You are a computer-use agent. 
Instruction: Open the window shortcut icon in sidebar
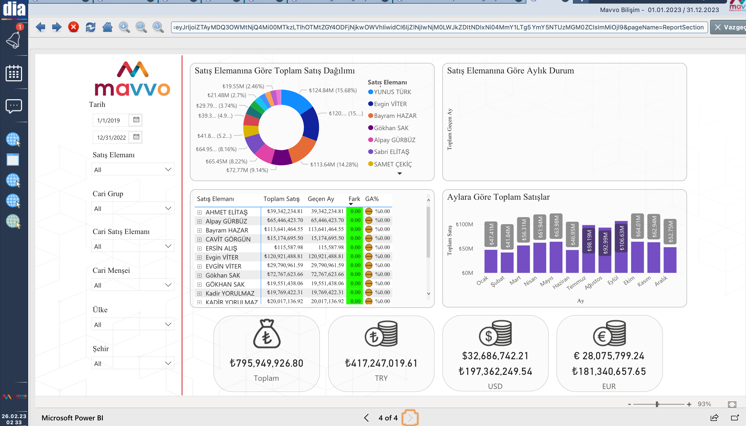click(x=13, y=160)
